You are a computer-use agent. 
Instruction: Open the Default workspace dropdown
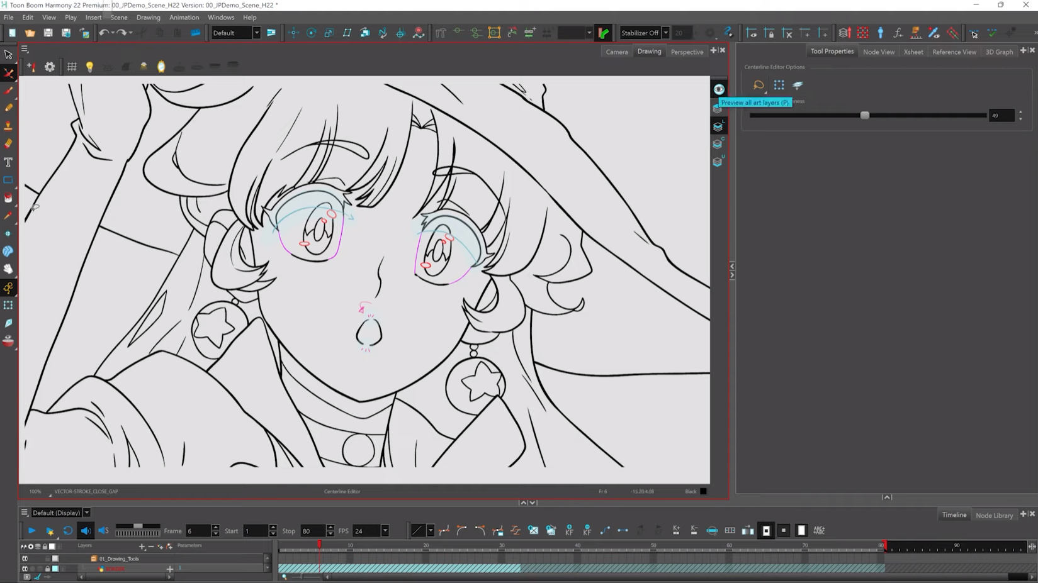[256, 33]
